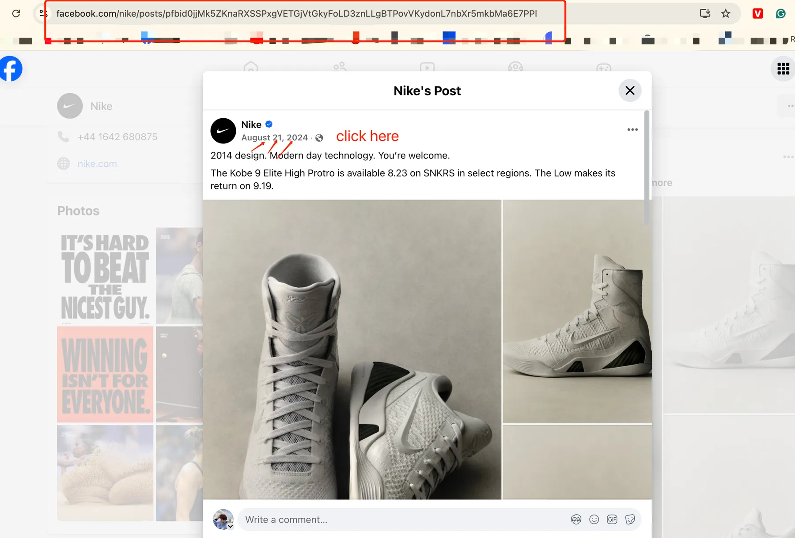Open the sticker picker in comment box
This screenshot has width=795, height=538.
click(630, 519)
